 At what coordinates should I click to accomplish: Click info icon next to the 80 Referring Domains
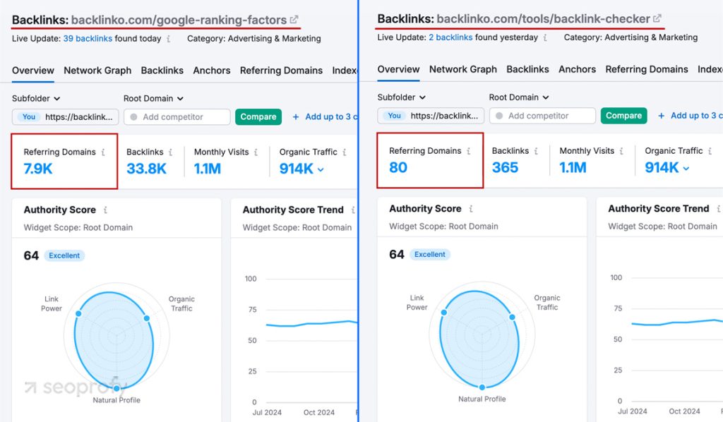[x=470, y=151]
